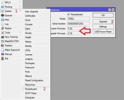Click the Radius users icon
Screen dimensions: 124x100
point(3,28)
